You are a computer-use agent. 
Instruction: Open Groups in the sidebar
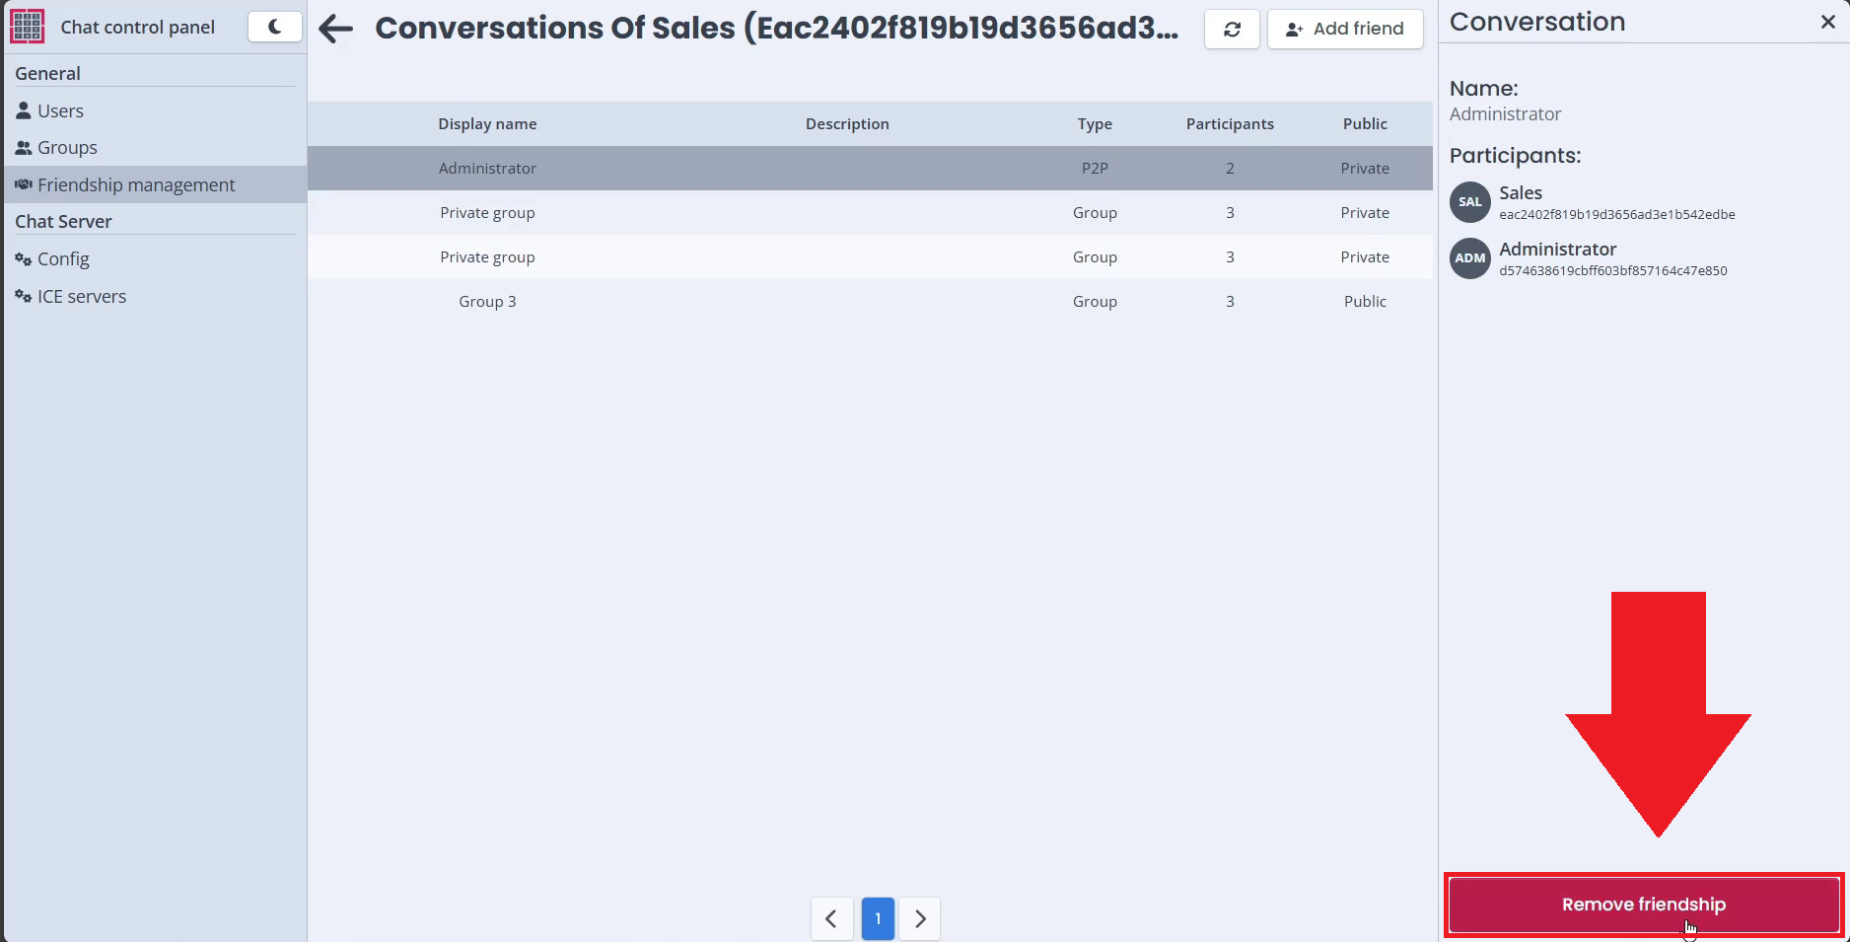(67, 148)
